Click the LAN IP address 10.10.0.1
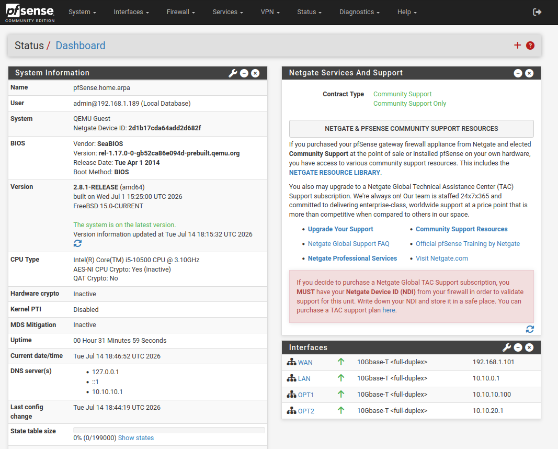Screen dimensions: 558x449 click(486, 378)
